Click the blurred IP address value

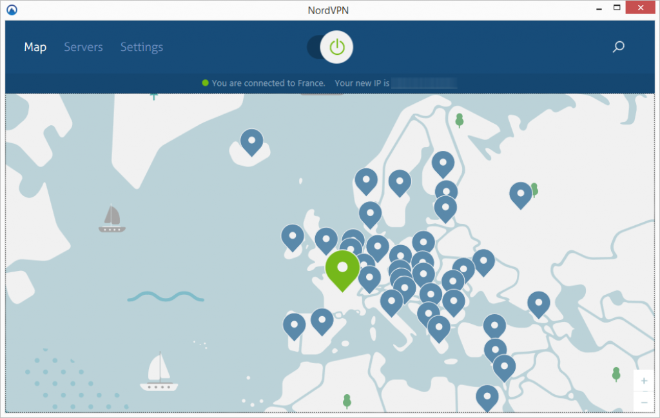point(424,83)
